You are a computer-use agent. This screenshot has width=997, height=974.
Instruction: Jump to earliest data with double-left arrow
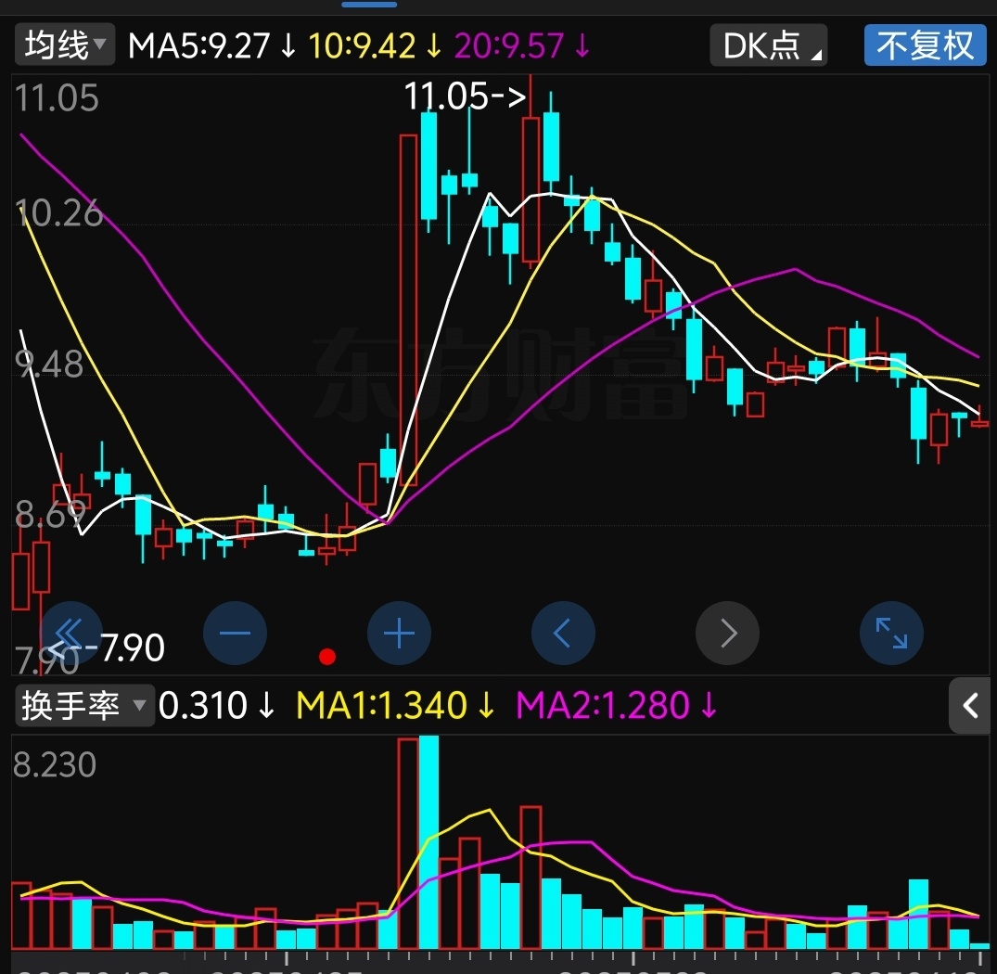pyautogui.click(x=70, y=633)
